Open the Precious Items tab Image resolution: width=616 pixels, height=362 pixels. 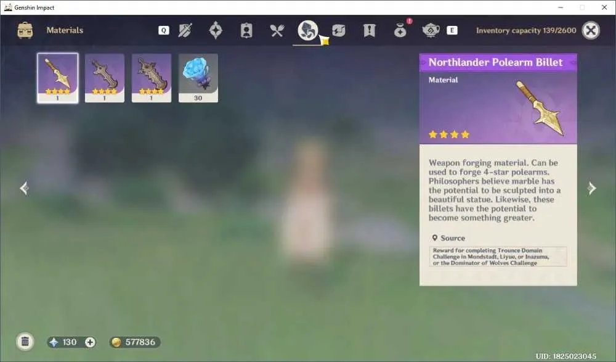(x=400, y=30)
